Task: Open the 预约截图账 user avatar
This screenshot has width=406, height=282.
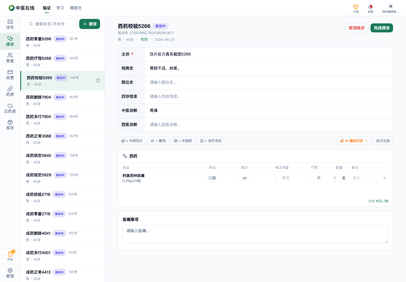Action: point(391,8)
